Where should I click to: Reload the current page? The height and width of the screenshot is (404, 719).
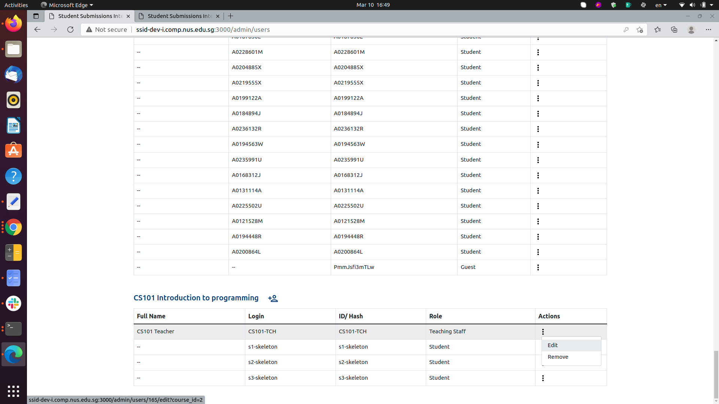70,30
